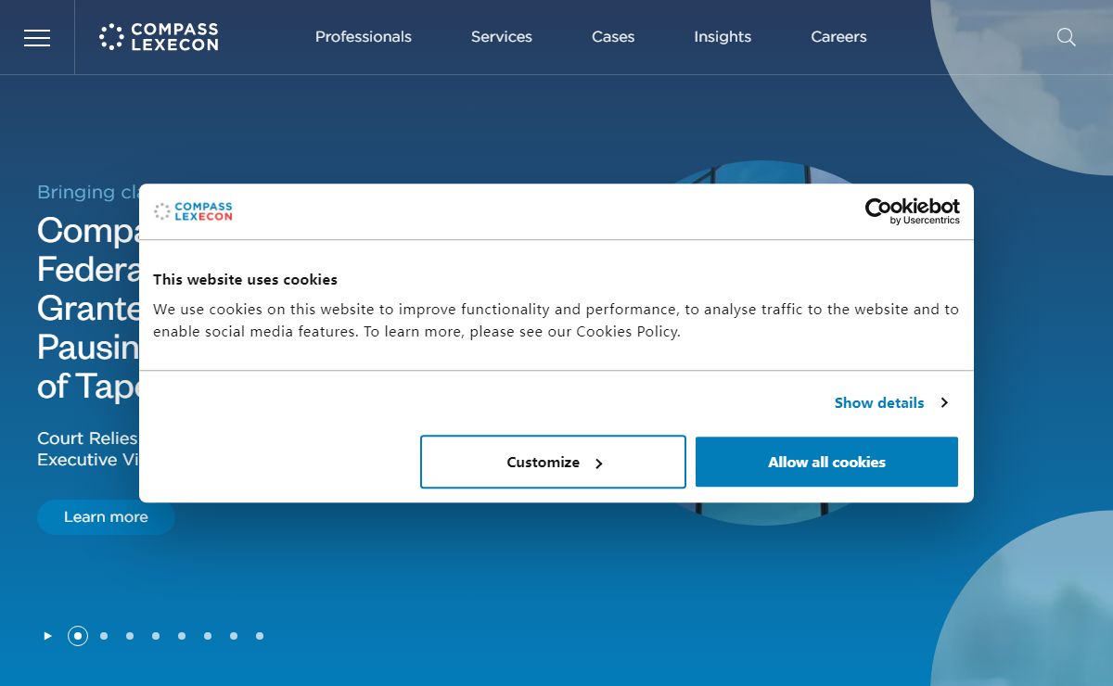Jump to the third carousel slide dot
The image size is (1113, 686).
click(130, 636)
